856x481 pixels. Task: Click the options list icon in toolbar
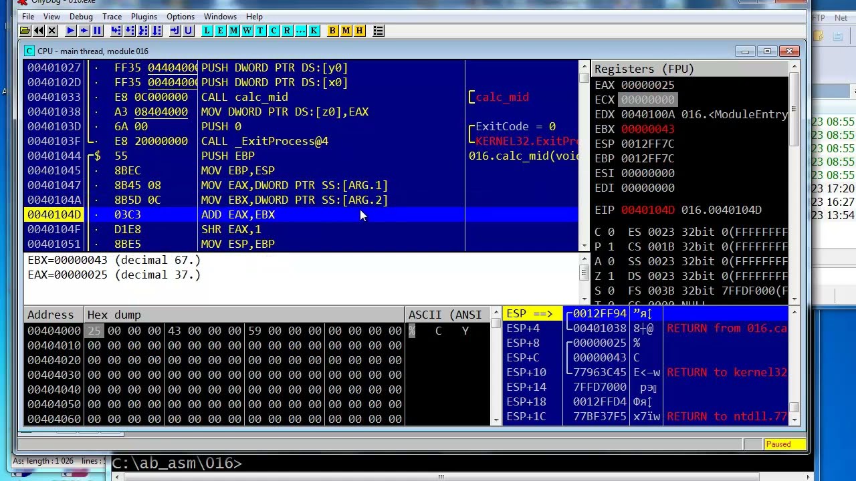click(x=378, y=31)
